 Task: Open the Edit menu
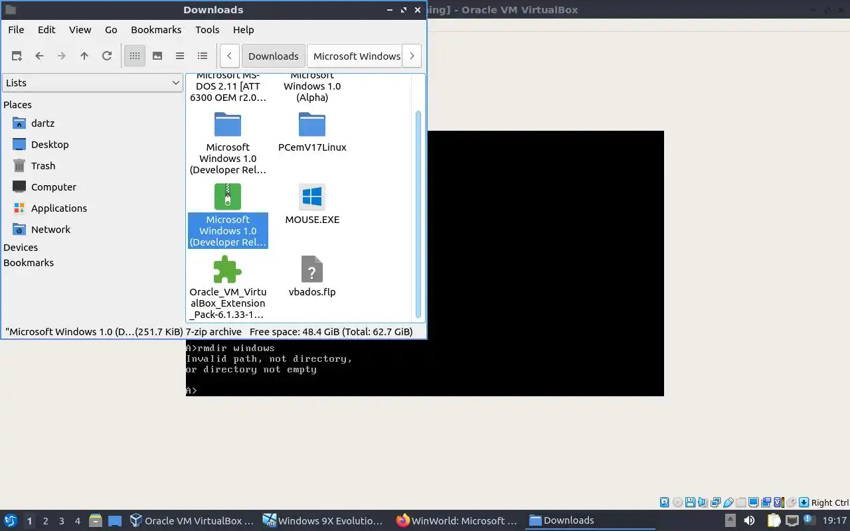pos(46,29)
